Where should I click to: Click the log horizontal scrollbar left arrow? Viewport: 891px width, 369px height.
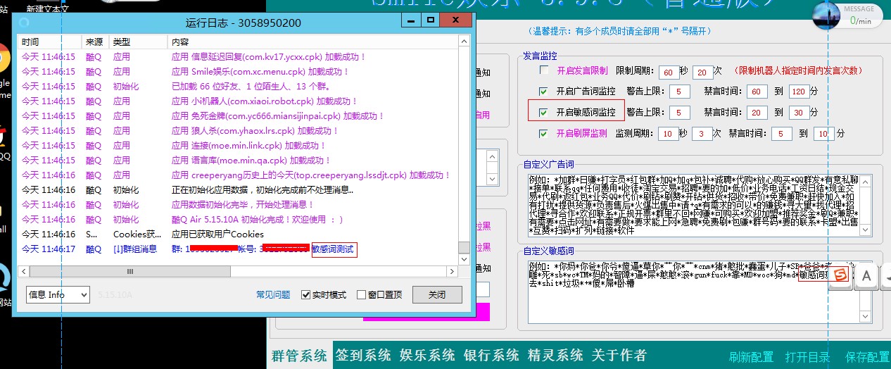coord(23,272)
